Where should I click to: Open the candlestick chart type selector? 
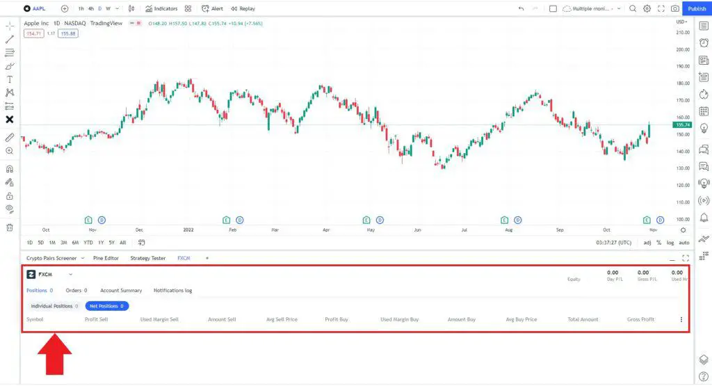pyautogui.click(x=131, y=8)
